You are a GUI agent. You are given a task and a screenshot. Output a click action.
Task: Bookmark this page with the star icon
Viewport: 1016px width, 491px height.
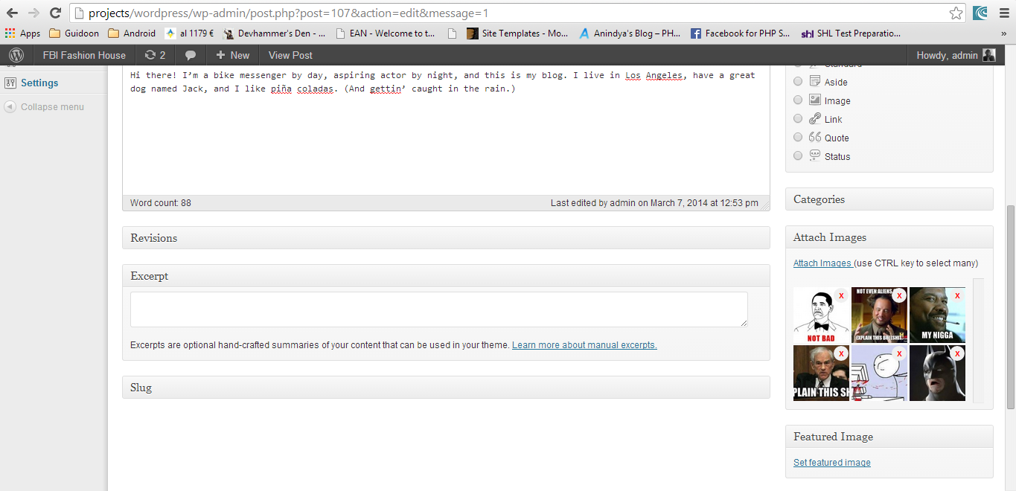956,13
